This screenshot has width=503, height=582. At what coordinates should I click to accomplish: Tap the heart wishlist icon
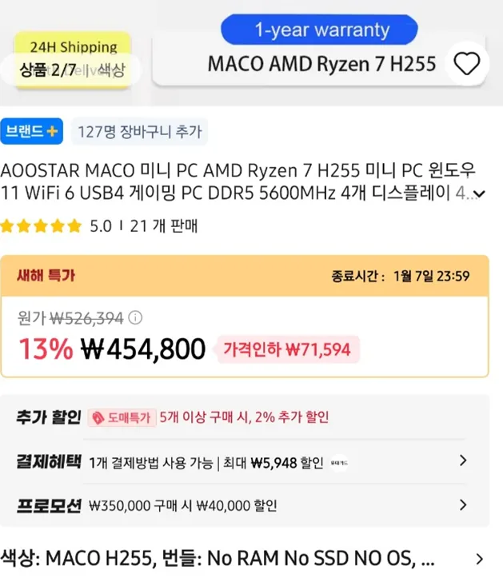pyautogui.click(x=466, y=63)
